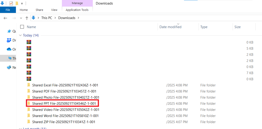Toggle the select all checkbox beside Name
The height and width of the screenshot is (129, 262).
pyautogui.click(x=22, y=27)
